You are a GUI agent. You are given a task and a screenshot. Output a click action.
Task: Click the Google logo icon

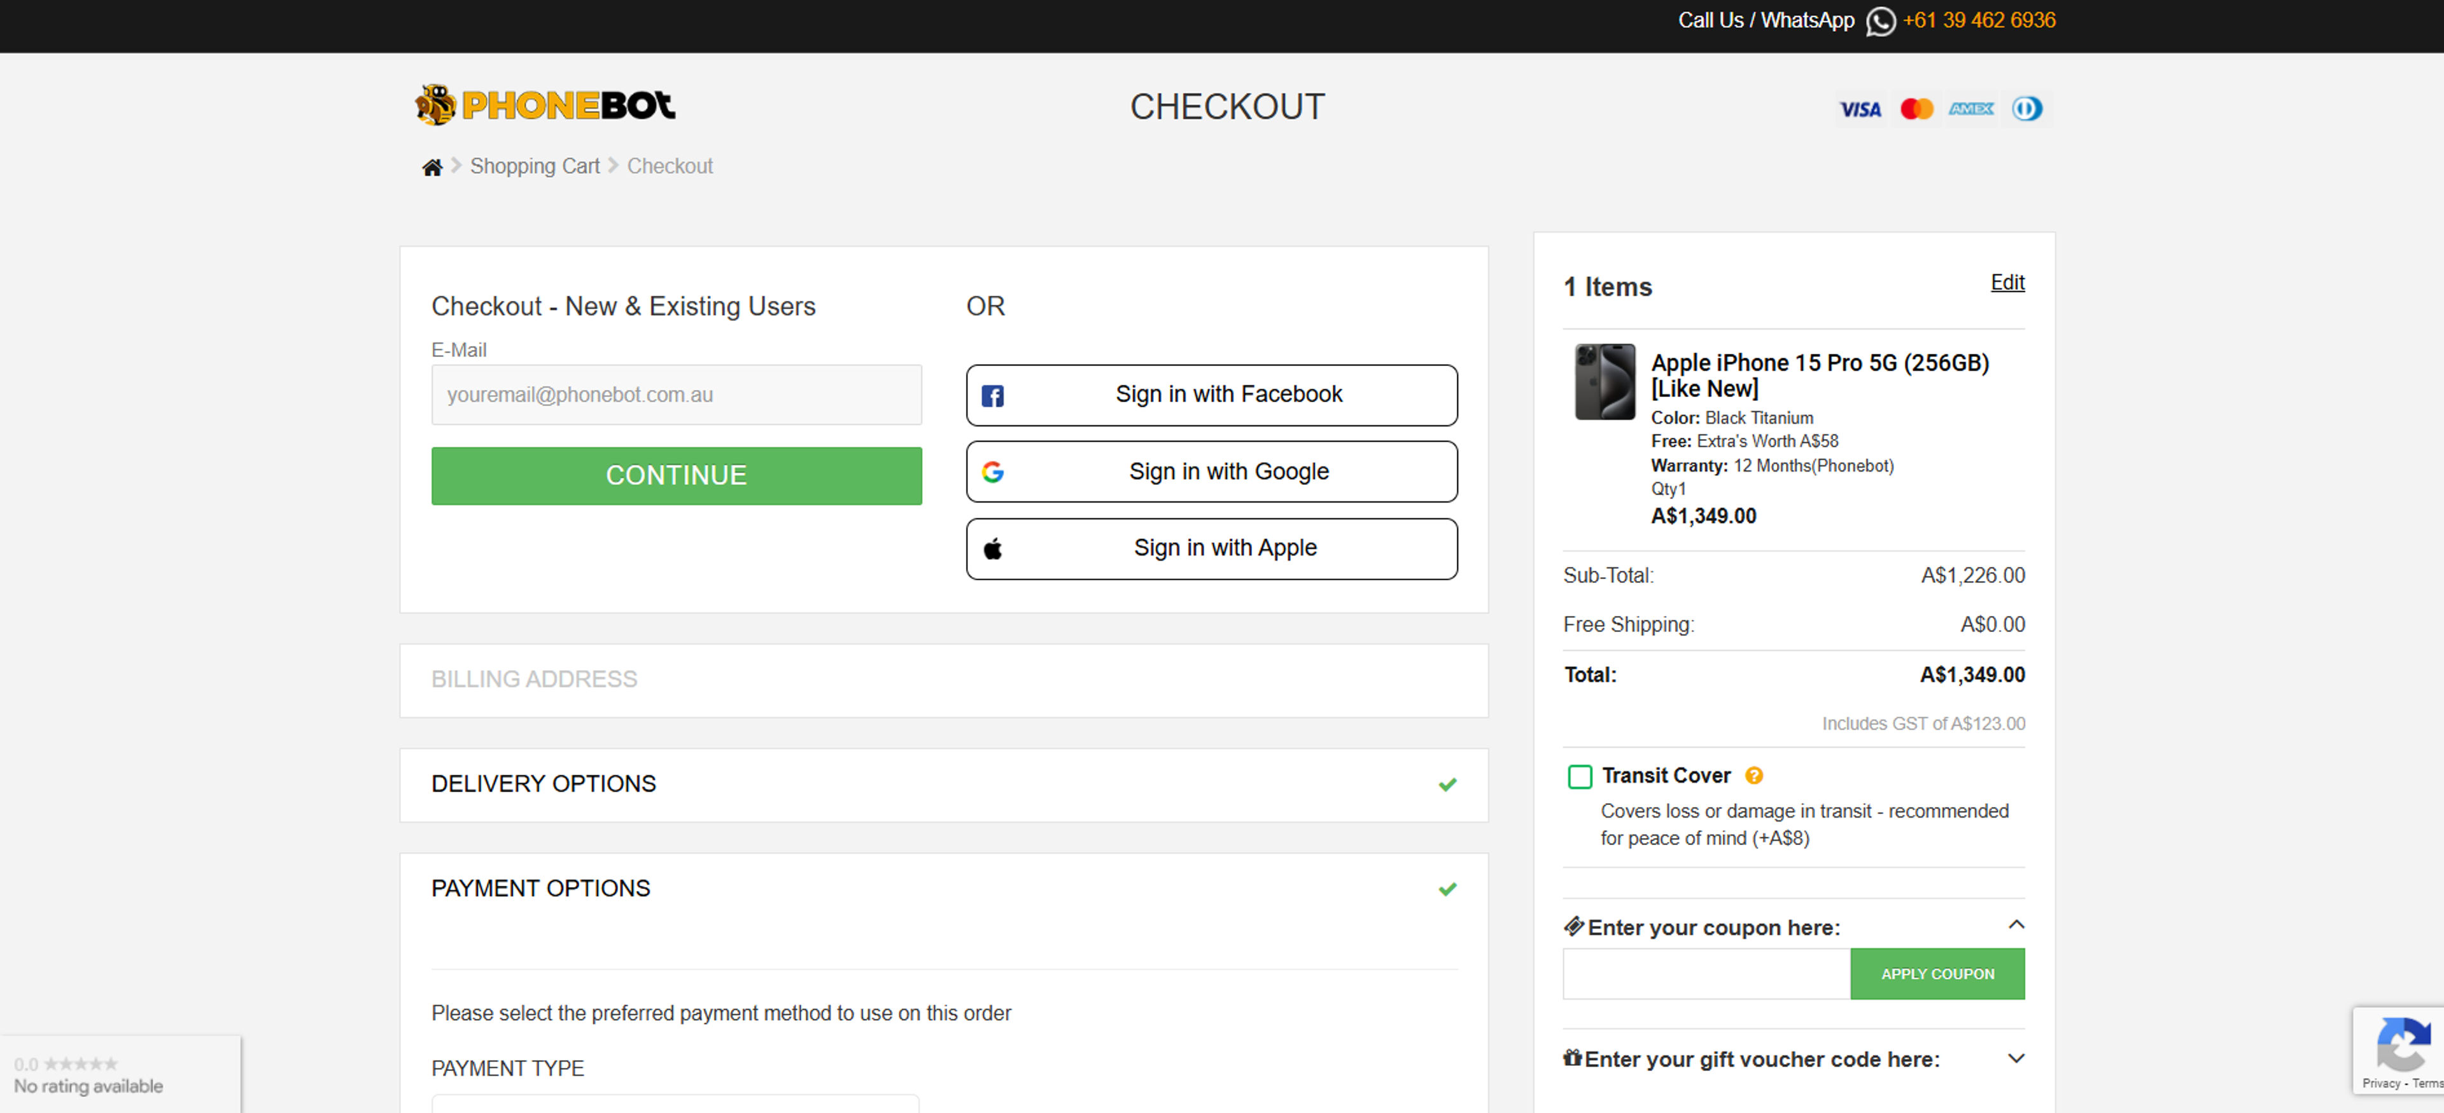(992, 472)
